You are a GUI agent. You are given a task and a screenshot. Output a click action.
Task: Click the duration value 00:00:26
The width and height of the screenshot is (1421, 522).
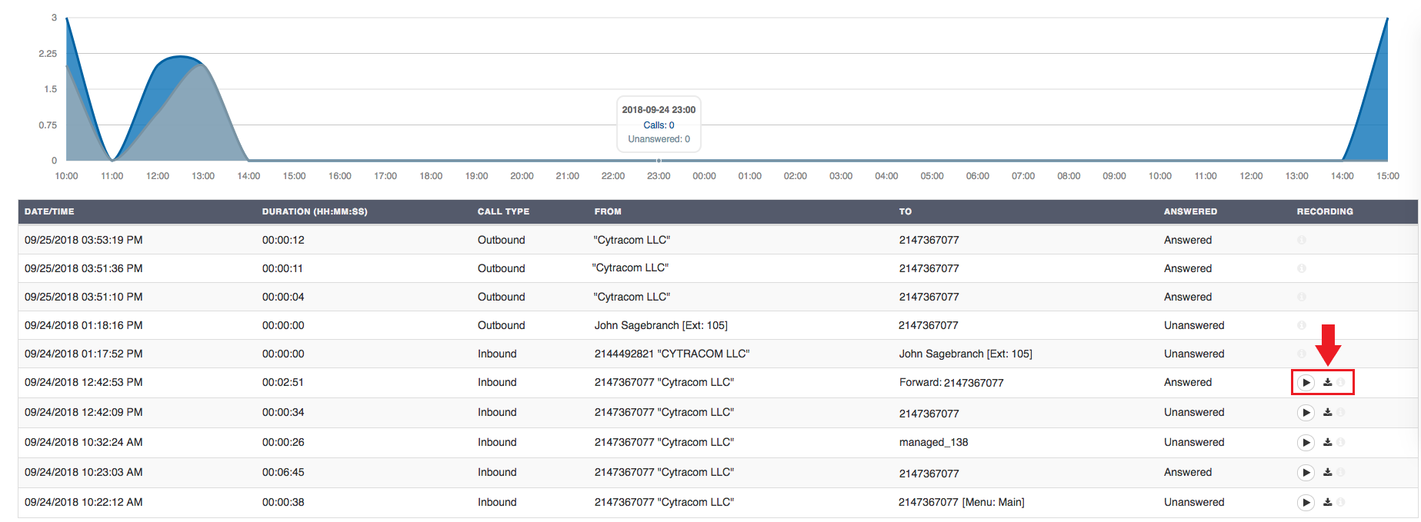coord(283,442)
